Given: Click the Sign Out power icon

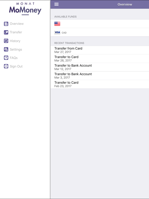Looking at the screenshot, I should tap(6, 66).
